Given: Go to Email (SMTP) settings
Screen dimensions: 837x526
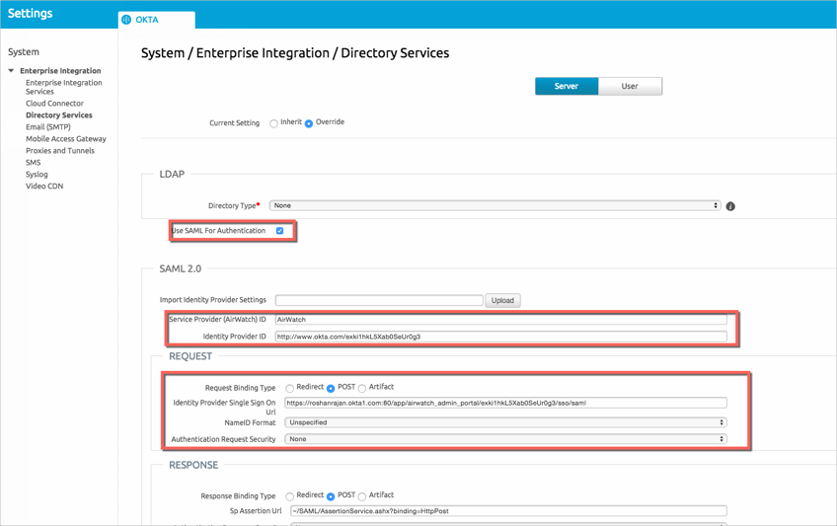Looking at the screenshot, I should 48,127.
